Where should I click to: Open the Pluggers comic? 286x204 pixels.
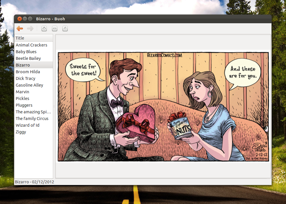point(34,105)
